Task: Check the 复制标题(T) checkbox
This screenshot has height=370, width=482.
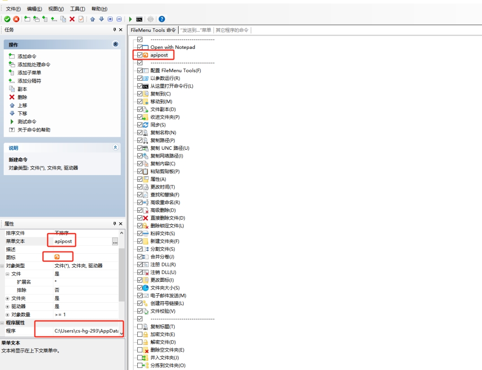Action: pyautogui.click(x=140, y=326)
